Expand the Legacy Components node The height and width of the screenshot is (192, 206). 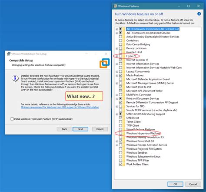[117, 72]
